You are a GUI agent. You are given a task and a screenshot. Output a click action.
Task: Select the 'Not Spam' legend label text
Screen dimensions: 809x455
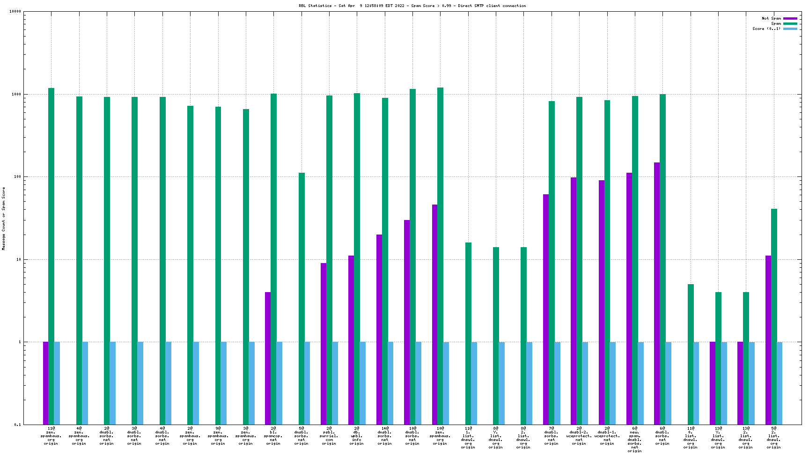[771, 18]
